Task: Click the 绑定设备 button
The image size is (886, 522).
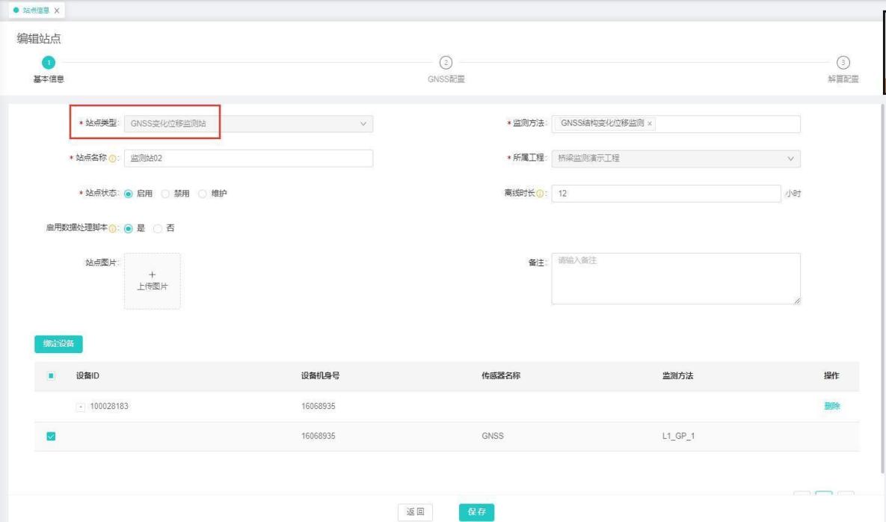Action: click(58, 344)
